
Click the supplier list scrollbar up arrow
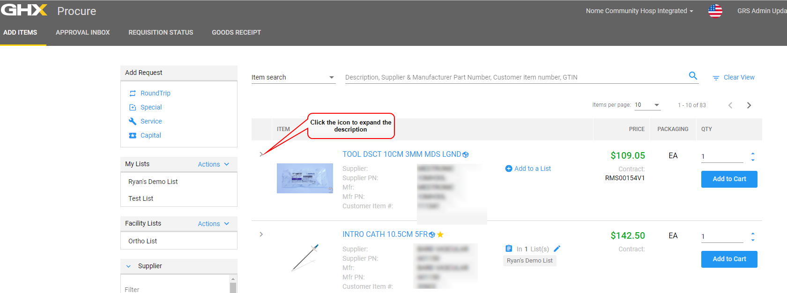(233, 279)
